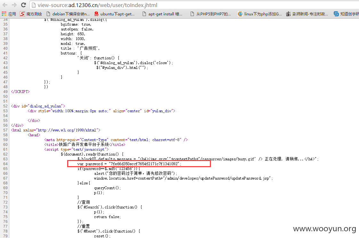
Task: Open the debian下编译安装 bookmark
Action: [x=68, y=14]
